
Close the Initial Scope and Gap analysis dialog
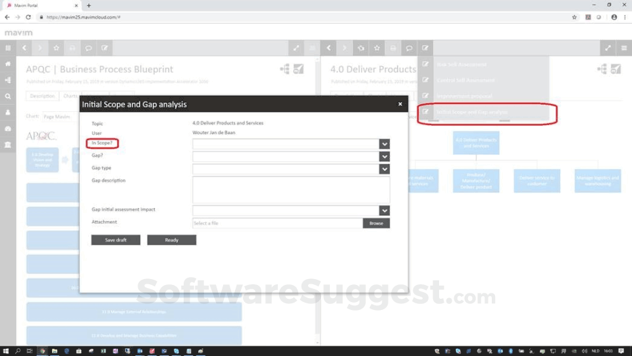400,104
